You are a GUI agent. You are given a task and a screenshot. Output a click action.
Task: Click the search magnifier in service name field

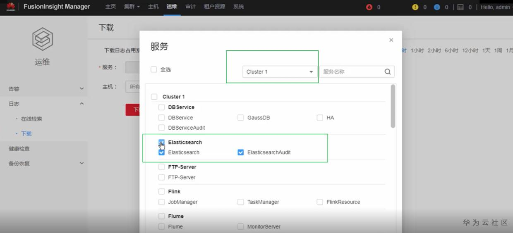click(388, 71)
